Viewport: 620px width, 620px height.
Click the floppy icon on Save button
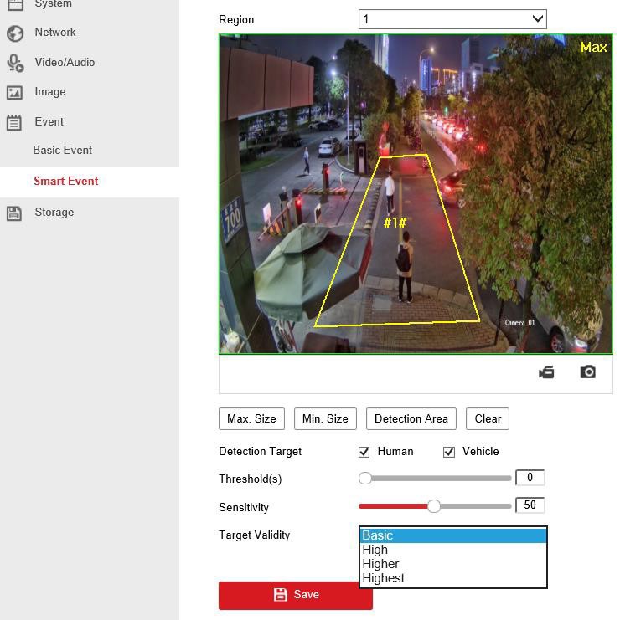[x=280, y=595]
